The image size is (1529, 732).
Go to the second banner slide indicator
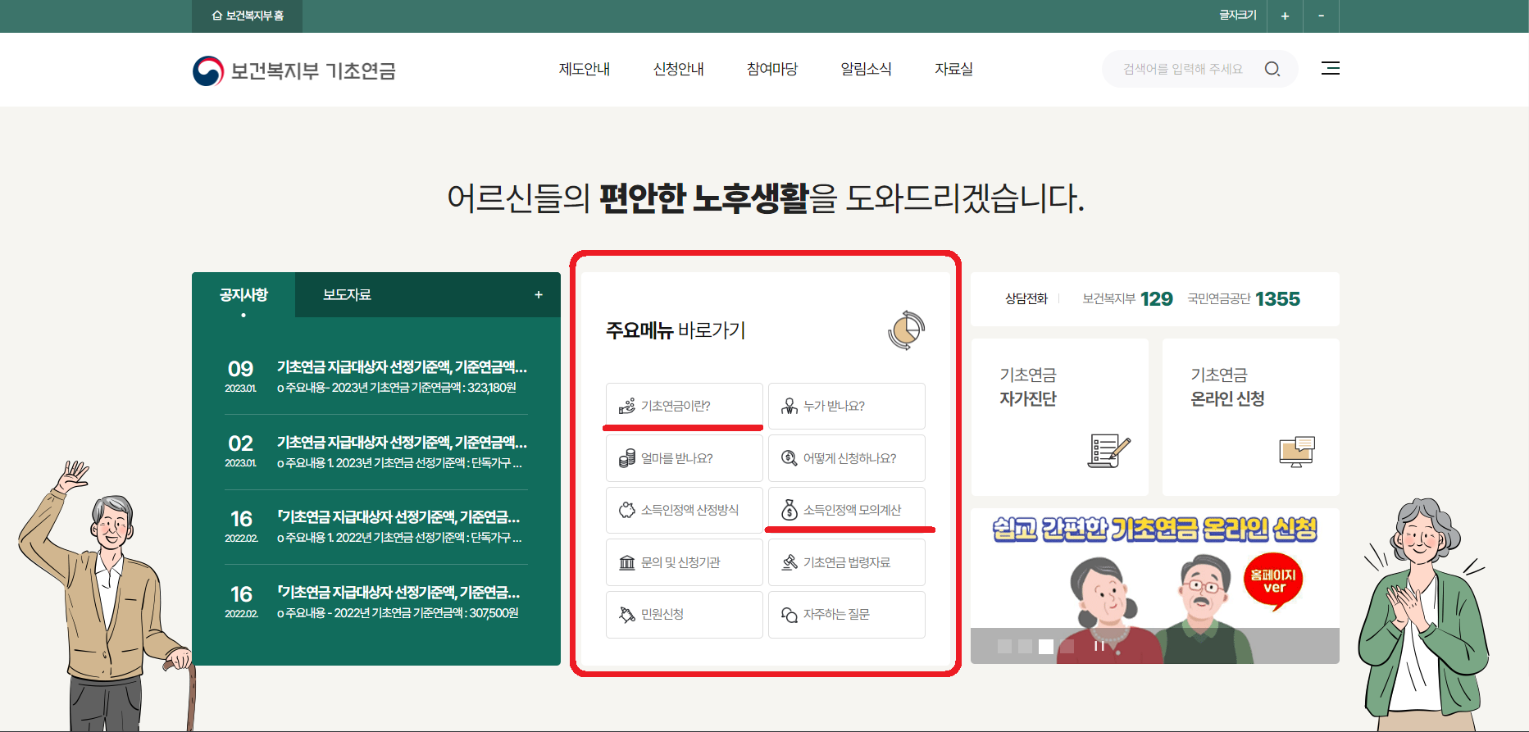pos(1025,646)
